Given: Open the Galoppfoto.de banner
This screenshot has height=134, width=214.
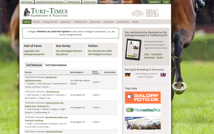Looking at the screenshot, I should tap(143, 98).
